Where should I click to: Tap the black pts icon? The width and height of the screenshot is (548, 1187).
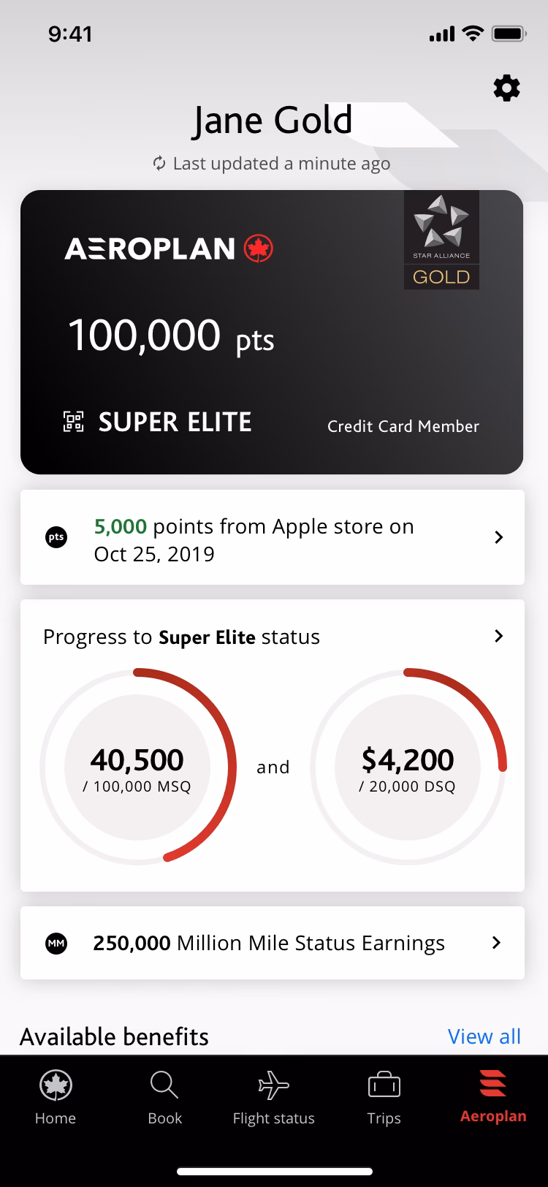(56, 537)
